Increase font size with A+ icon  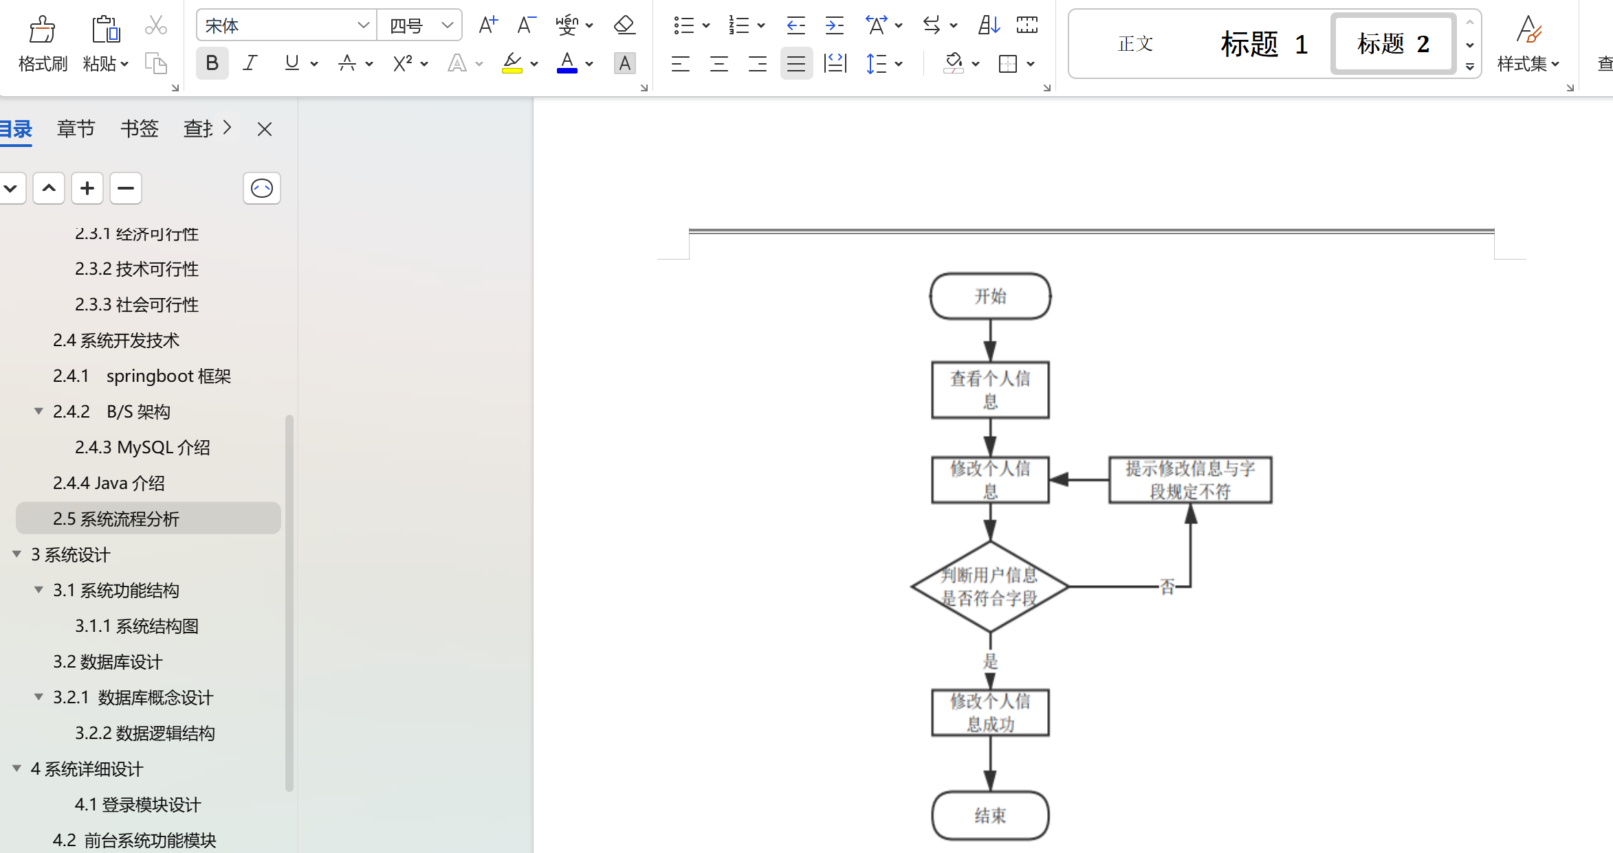point(487,25)
